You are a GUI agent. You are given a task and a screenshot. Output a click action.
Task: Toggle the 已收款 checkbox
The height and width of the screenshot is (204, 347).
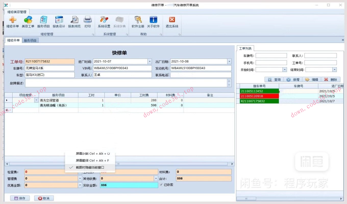point(161,185)
